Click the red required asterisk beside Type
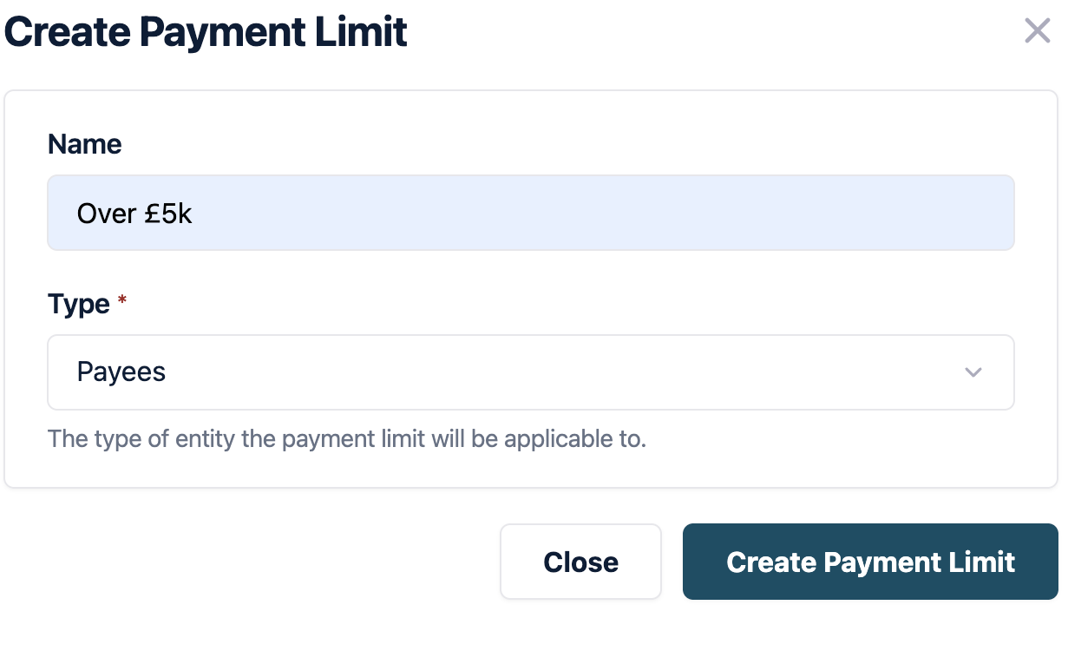 [x=122, y=301]
